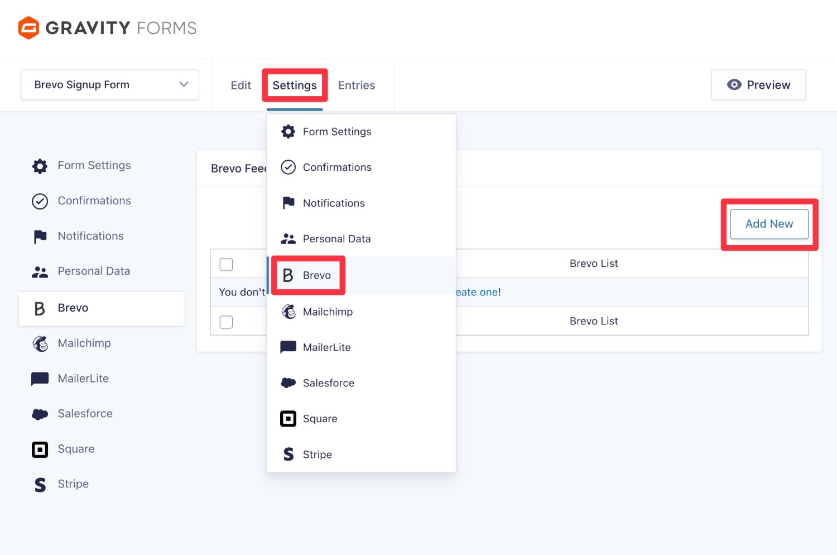
Task: Open Square label in left sidebar
Action: pyautogui.click(x=76, y=449)
